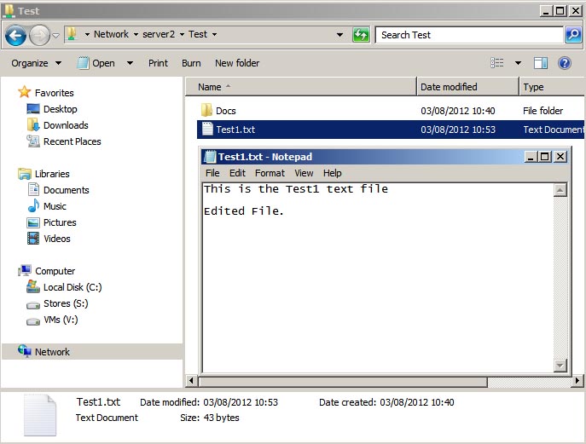
Task: Open Help with the blue question mark
Action: click(x=565, y=63)
